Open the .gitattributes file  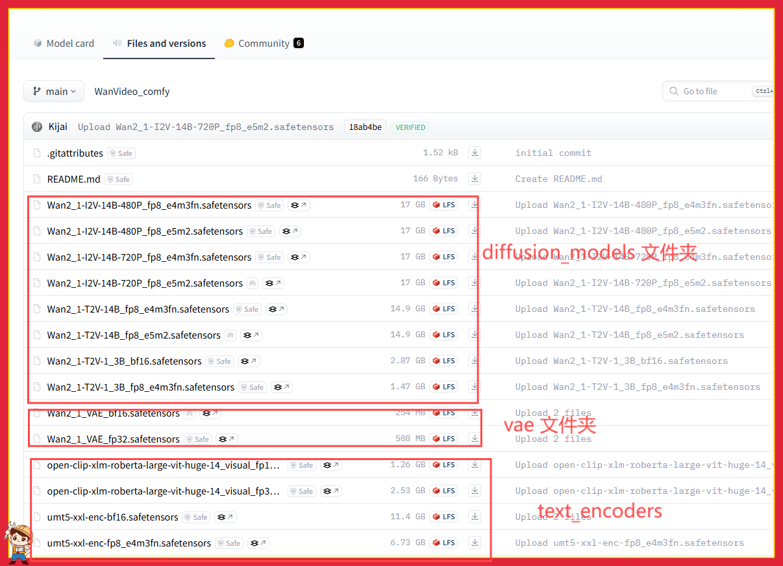(75, 153)
